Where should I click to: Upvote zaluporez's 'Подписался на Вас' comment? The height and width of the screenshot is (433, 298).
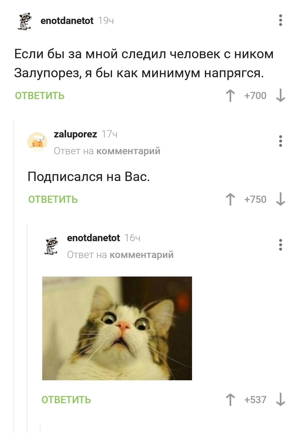230,199
